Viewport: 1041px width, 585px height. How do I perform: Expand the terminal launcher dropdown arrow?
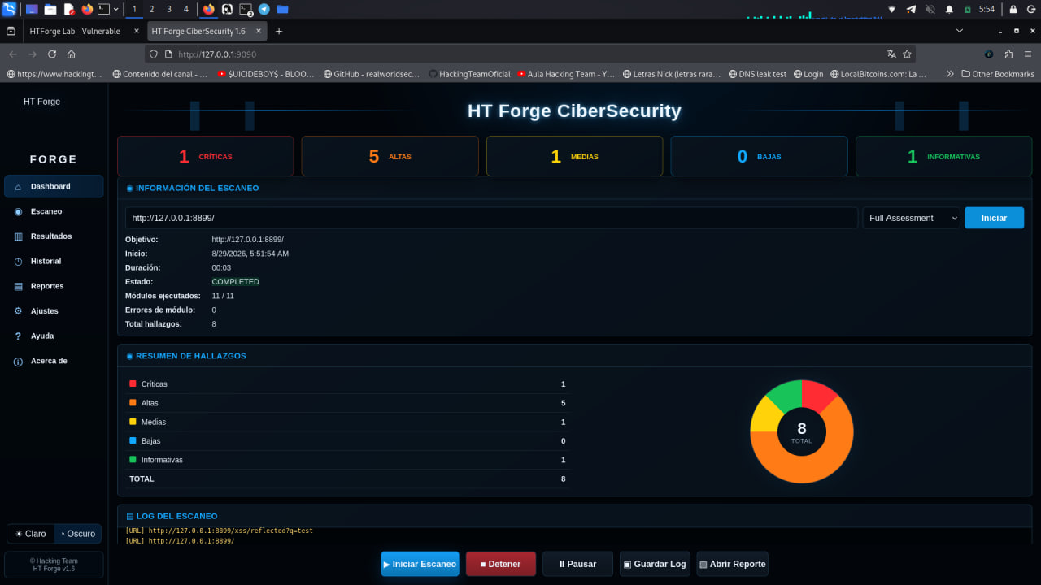[116, 9]
